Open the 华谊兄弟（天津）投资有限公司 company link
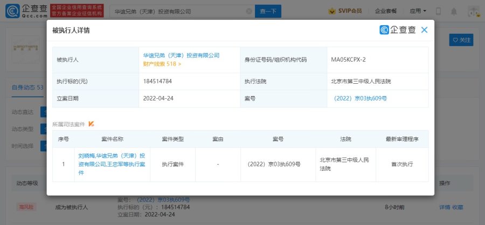Image resolution: width=485 pixels, height=225 pixels. pyautogui.click(x=181, y=55)
